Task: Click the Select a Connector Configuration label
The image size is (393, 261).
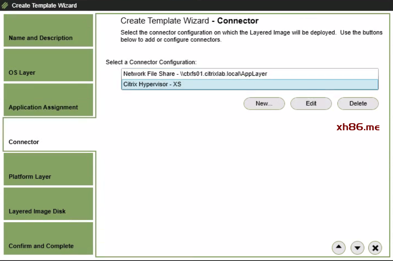Action: tap(151, 62)
